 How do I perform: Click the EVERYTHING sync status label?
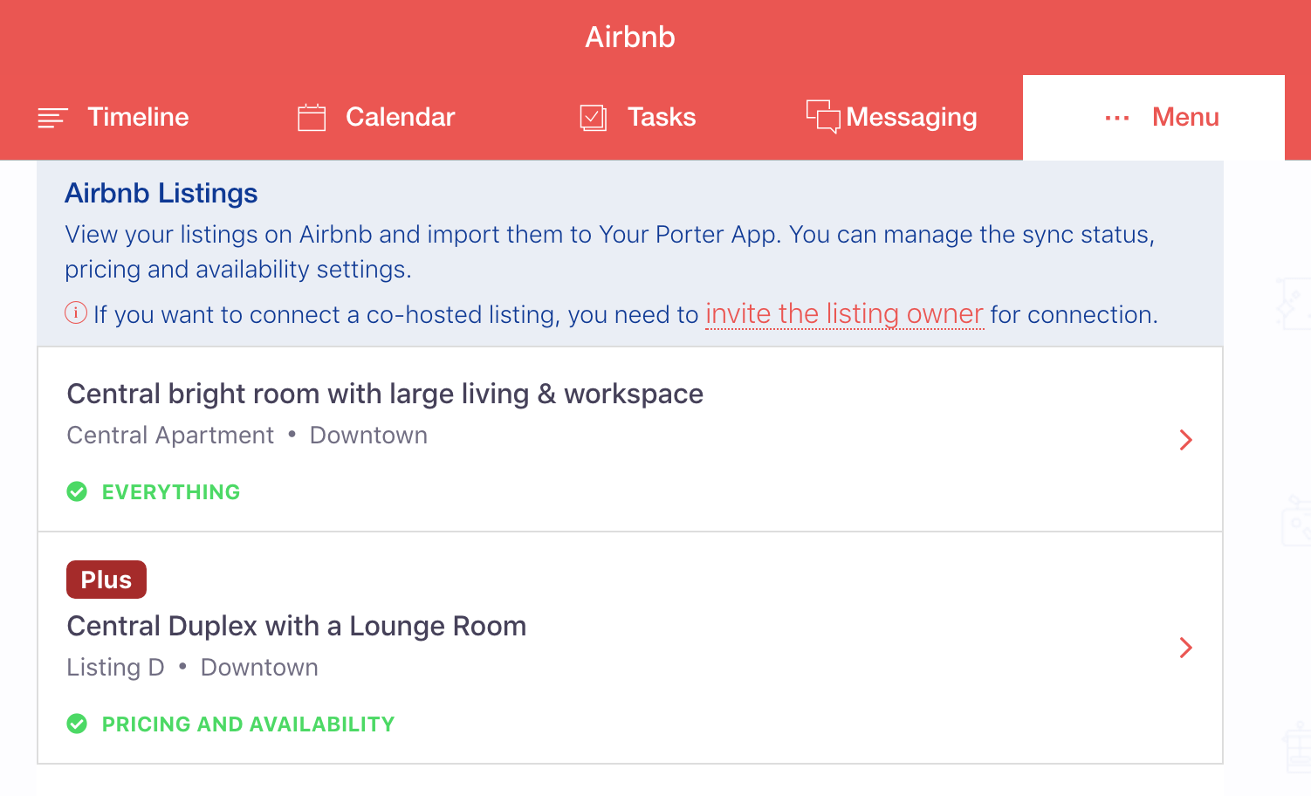171,492
